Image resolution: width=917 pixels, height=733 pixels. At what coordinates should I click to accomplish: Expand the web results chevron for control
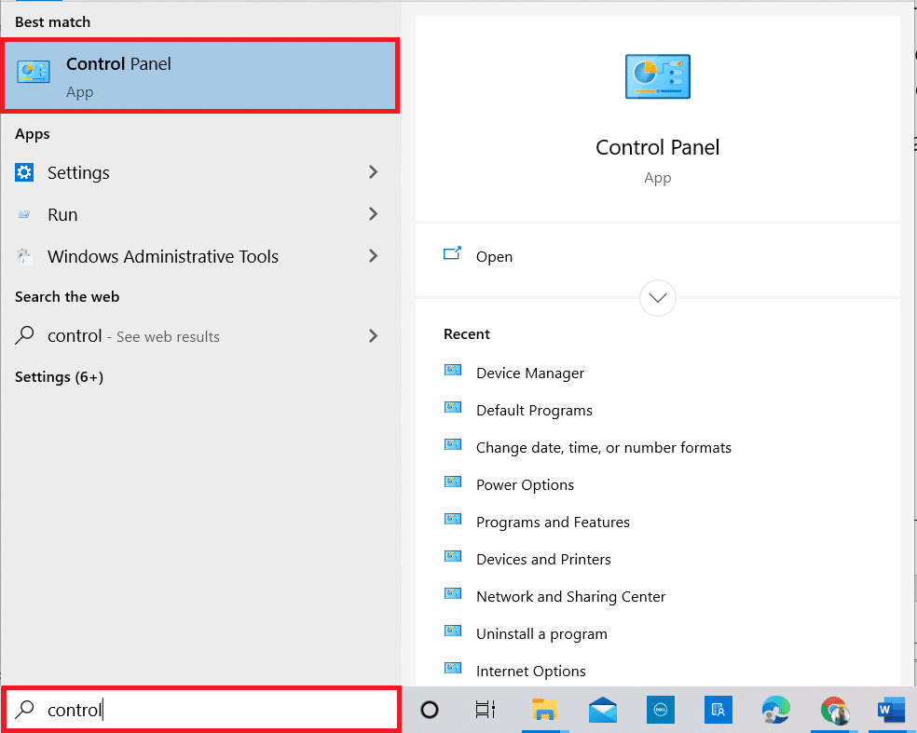click(x=373, y=335)
